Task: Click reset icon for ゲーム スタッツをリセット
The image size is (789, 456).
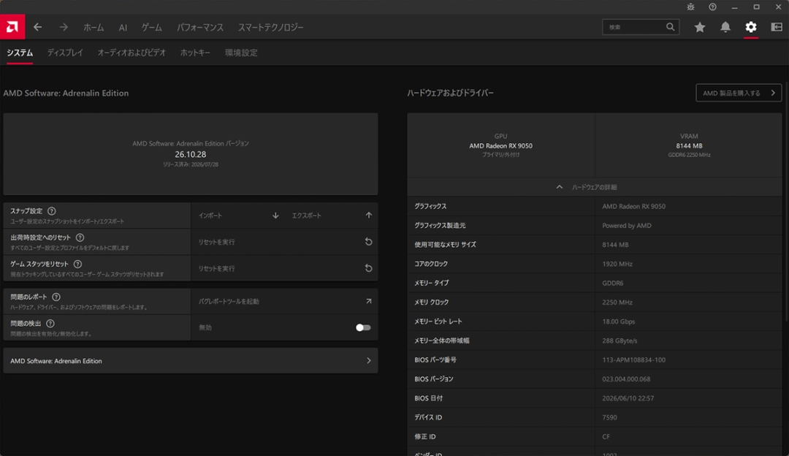Action: pyautogui.click(x=369, y=268)
